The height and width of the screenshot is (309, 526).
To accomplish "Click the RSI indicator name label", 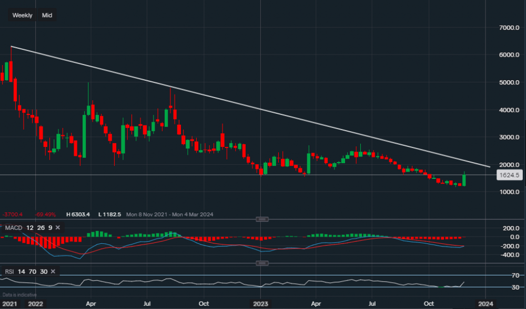I will pyautogui.click(x=9, y=271).
